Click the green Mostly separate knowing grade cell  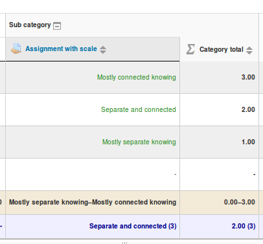93,142
